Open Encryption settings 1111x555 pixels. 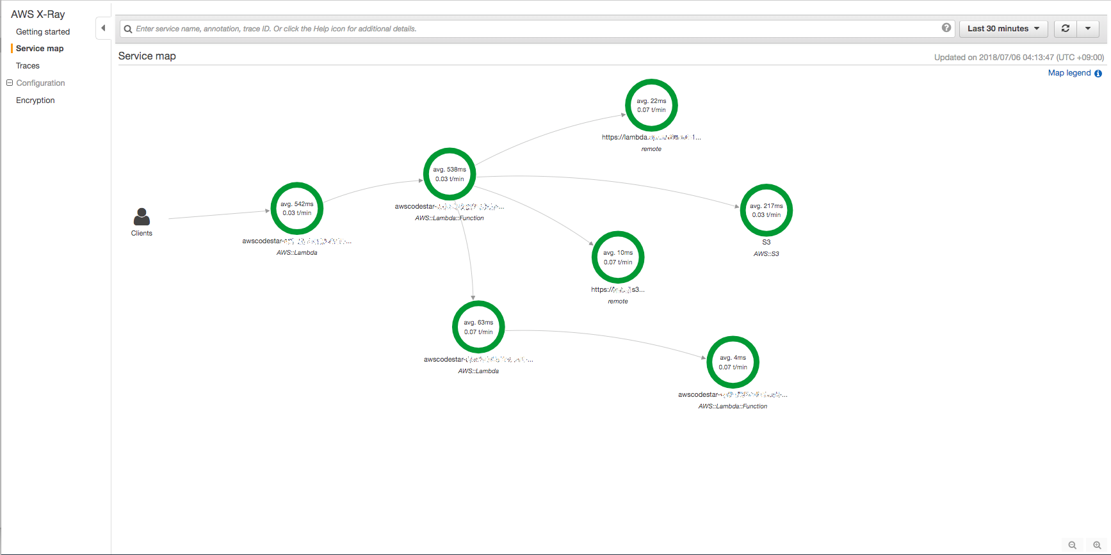(35, 101)
